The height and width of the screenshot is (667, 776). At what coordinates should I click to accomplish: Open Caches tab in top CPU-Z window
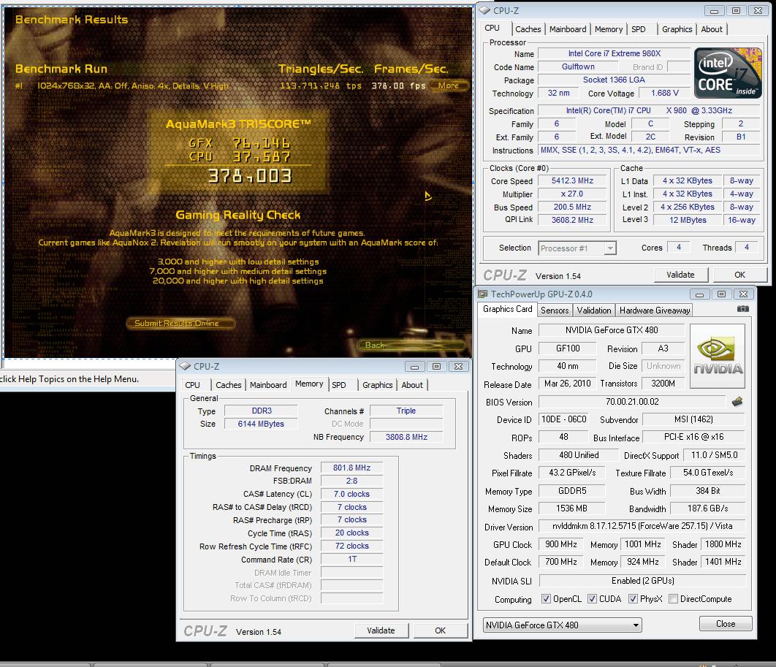click(528, 29)
